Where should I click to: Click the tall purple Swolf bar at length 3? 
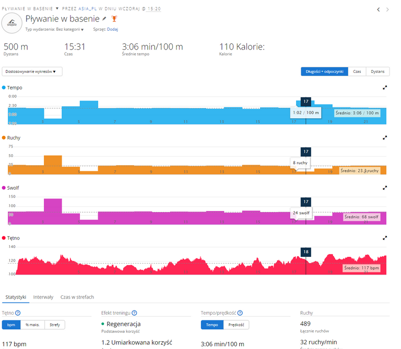click(53, 211)
